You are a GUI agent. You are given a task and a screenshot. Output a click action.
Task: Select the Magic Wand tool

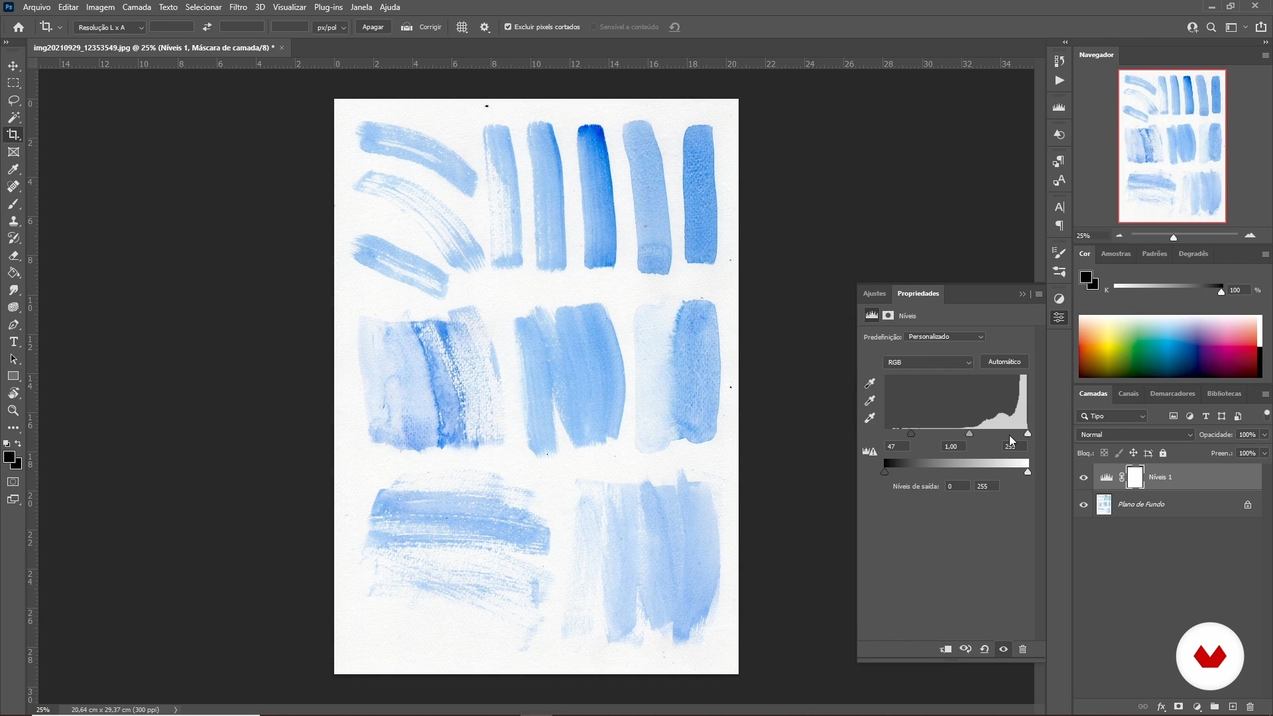13,117
